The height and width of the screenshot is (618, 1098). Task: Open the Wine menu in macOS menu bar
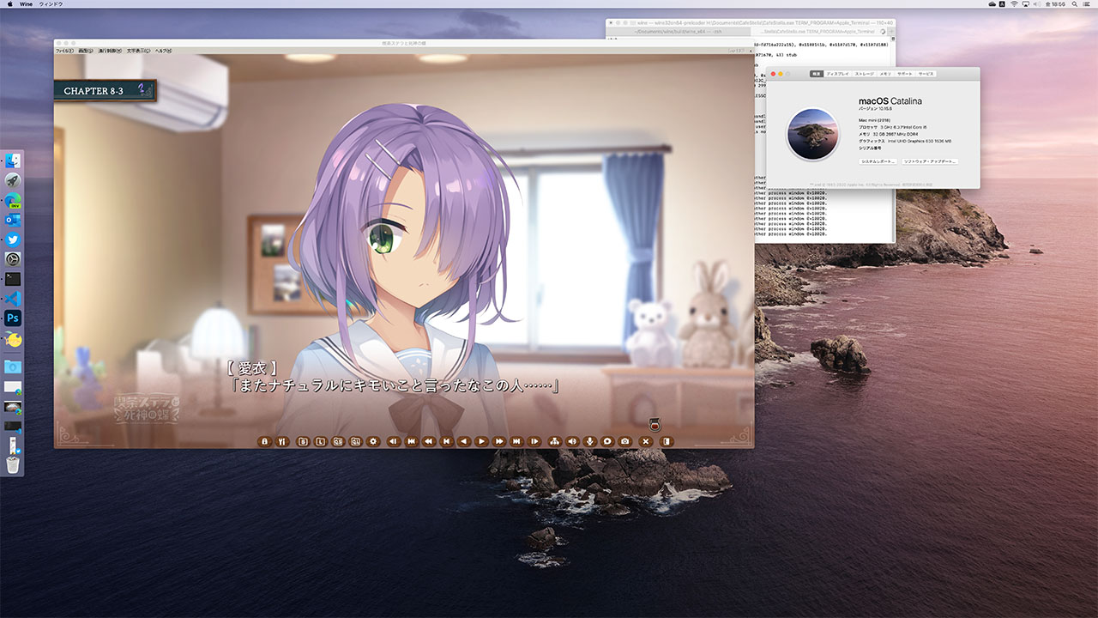26,4
